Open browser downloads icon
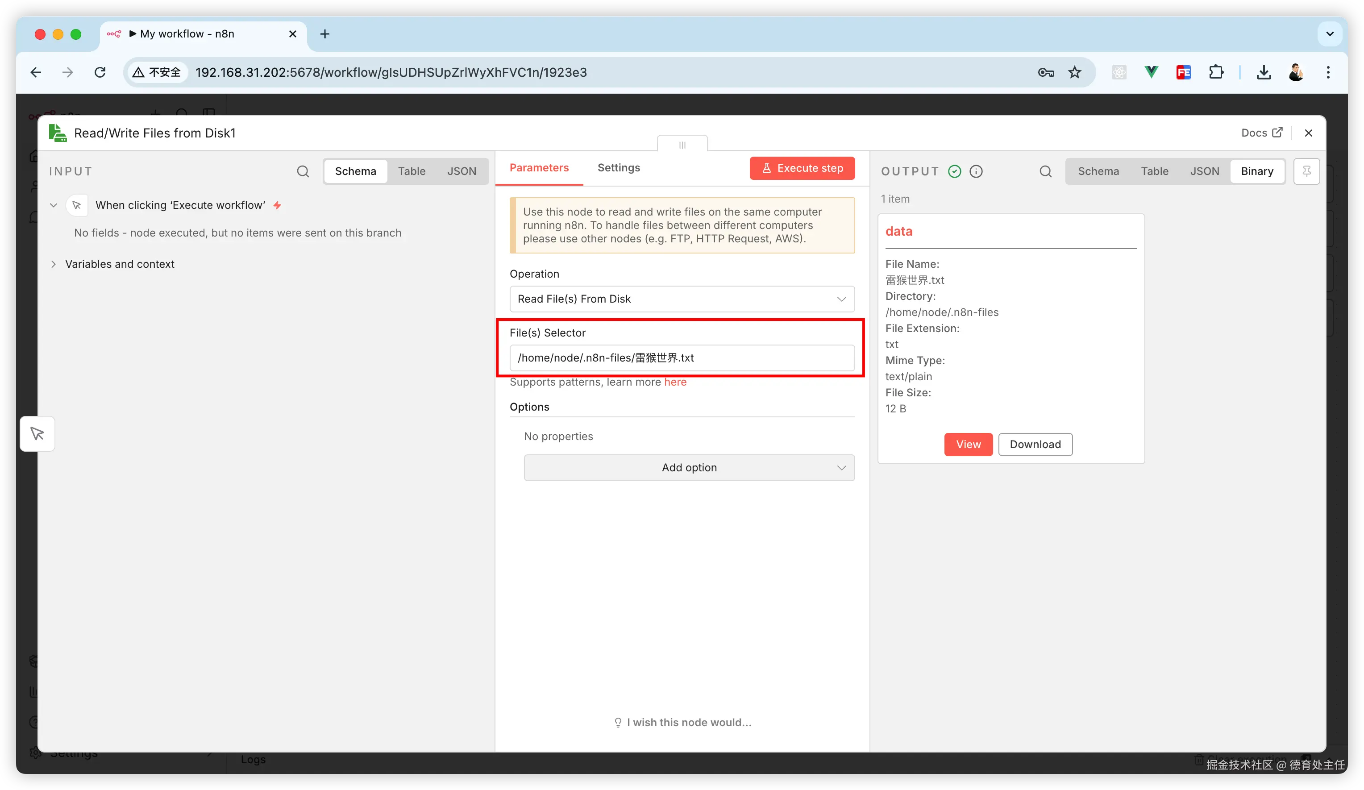Screen dimensions: 1364x790 tap(1263, 72)
